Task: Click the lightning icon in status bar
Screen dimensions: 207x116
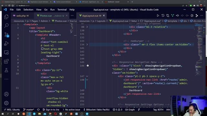Action: coord(139,110)
